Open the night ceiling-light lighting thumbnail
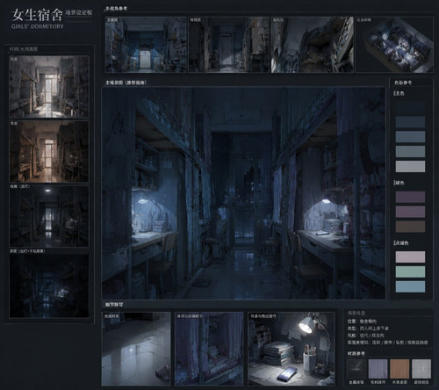 pos(49,216)
